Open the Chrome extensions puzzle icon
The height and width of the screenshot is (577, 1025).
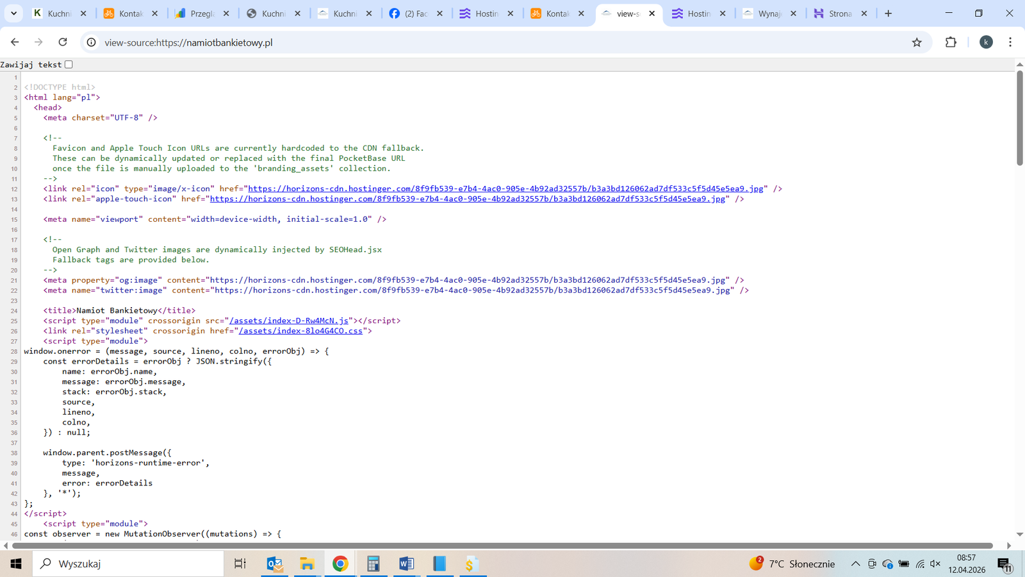pos(951,42)
